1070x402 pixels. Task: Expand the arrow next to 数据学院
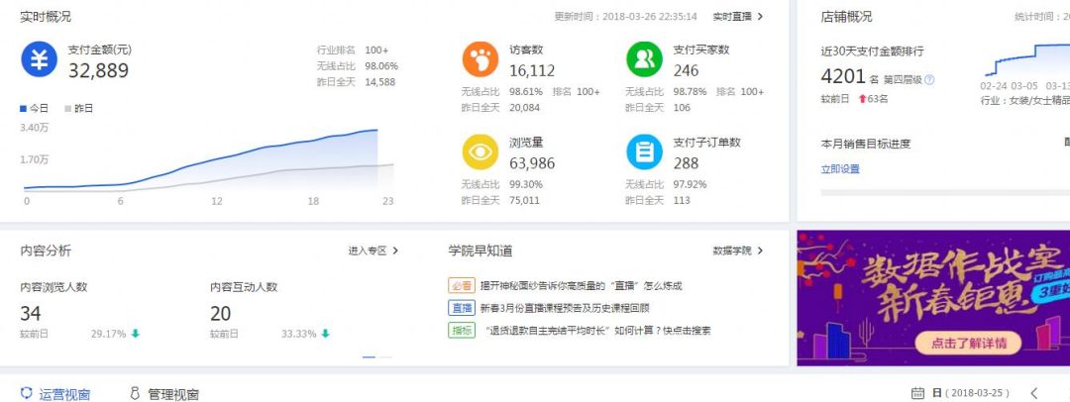tap(760, 251)
